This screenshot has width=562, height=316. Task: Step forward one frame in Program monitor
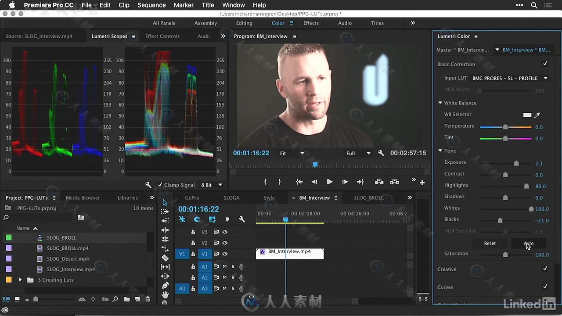pos(345,182)
